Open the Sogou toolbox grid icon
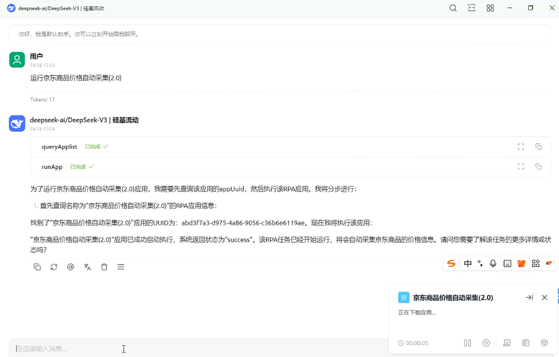This screenshot has width=559, height=357. [536, 263]
